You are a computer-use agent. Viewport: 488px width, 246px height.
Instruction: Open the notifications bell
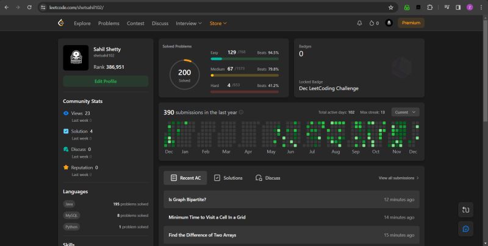tap(359, 23)
